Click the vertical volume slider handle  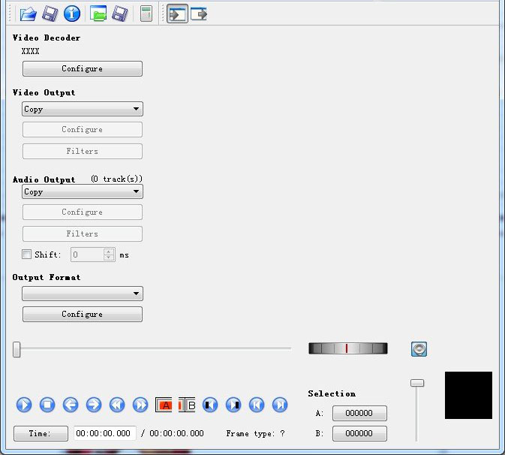coord(417,383)
